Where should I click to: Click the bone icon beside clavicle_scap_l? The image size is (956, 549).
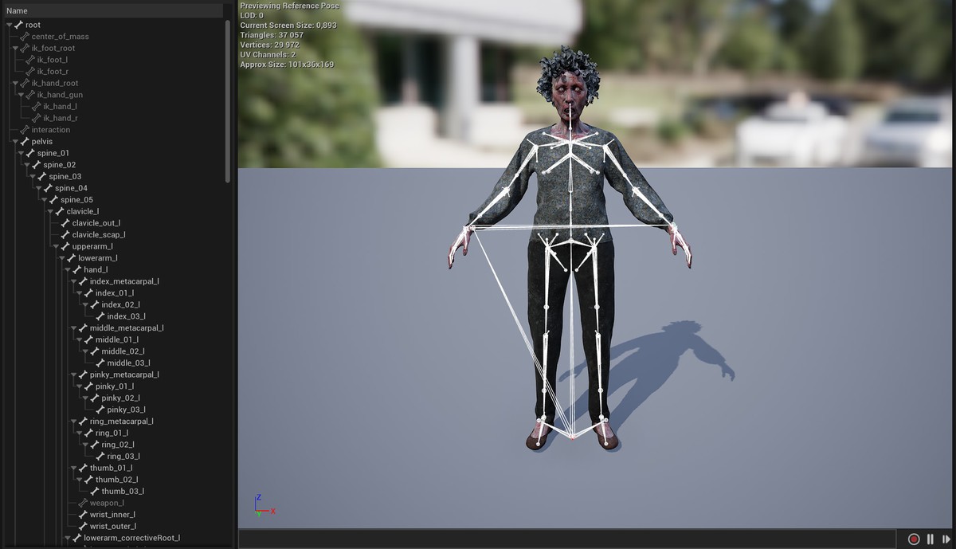tap(65, 235)
